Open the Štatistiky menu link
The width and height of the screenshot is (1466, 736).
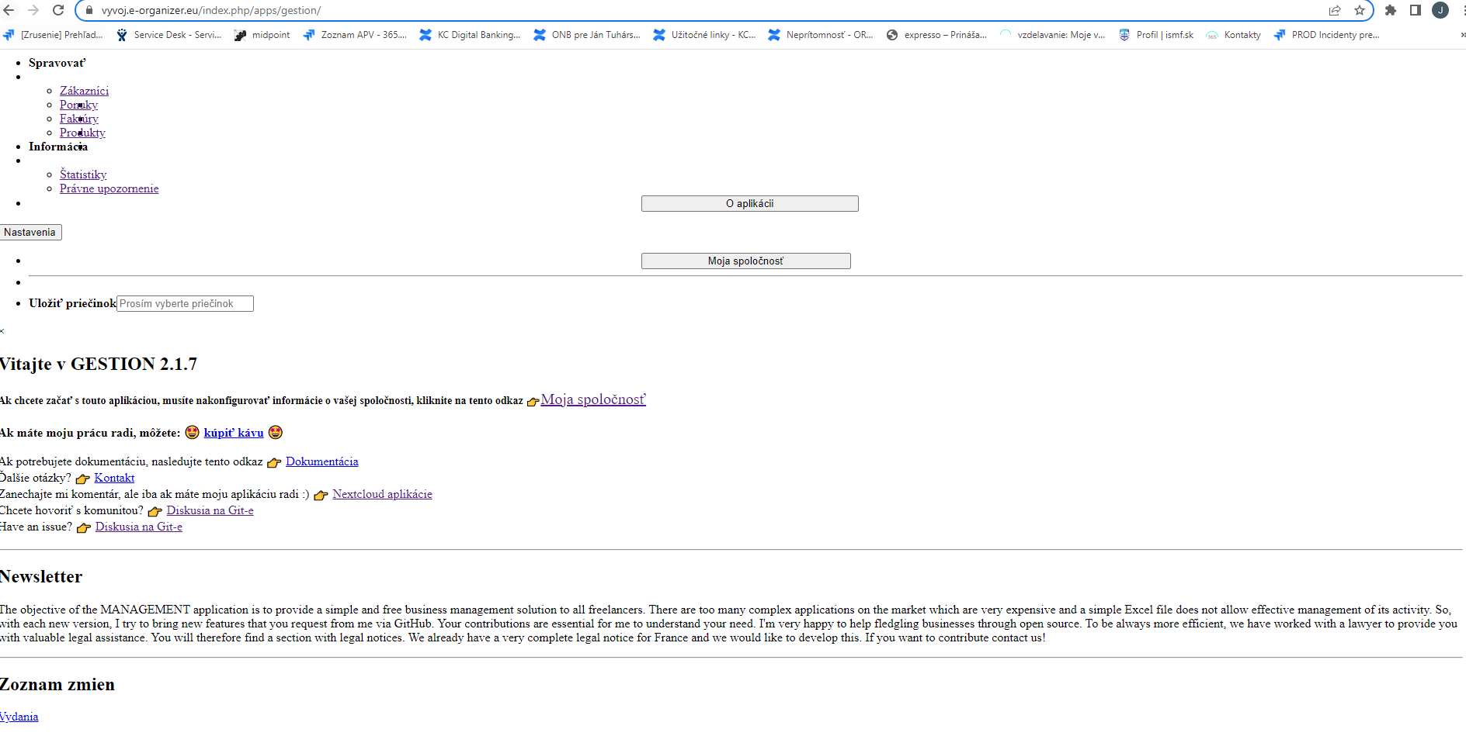pos(83,174)
